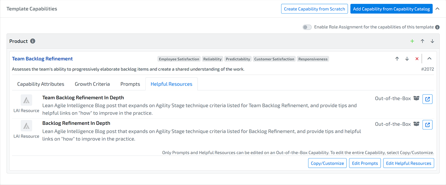Click the info icon beside Product
This screenshot has width=446, height=185.
click(33, 41)
